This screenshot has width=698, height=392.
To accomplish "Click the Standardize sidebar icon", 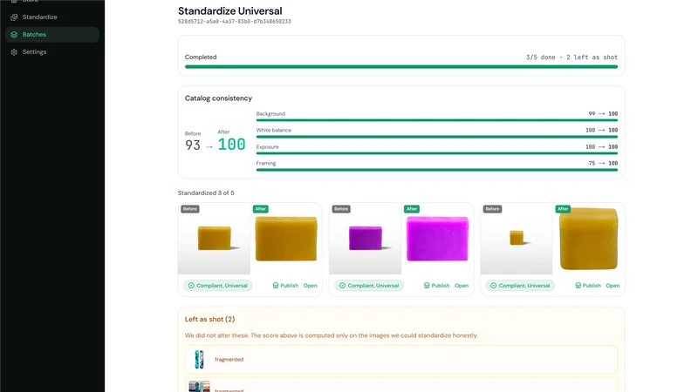I will 14,17.
